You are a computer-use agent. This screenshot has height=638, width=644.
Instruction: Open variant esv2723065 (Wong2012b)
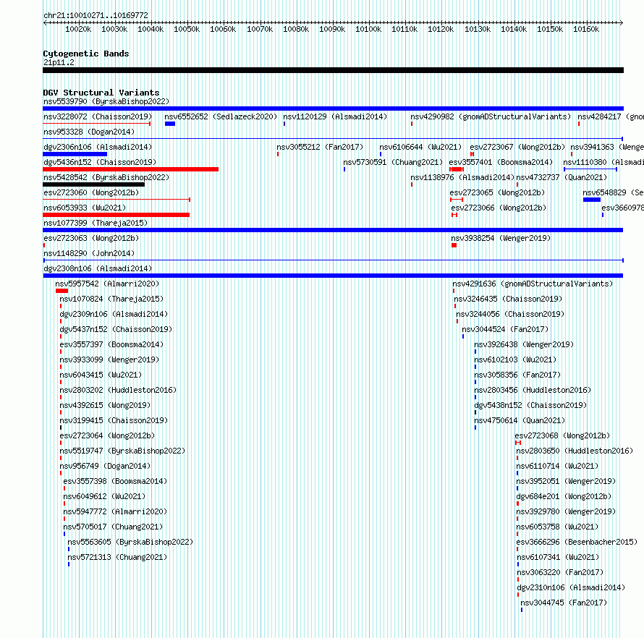click(497, 192)
